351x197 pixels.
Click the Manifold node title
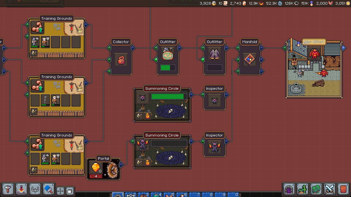250,42
